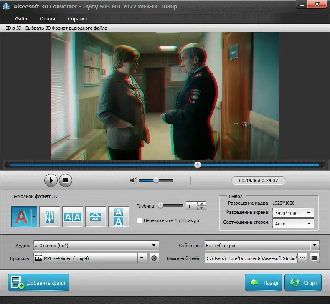Go back with the Назад button
The image size is (330, 304).
click(x=263, y=283)
